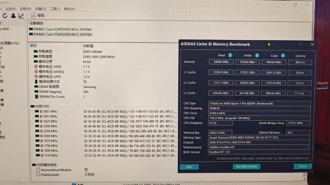The height and width of the screenshot is (185, 330).
Task: Open the 收藏(O) favorites menu
Action: coord(40,9)
